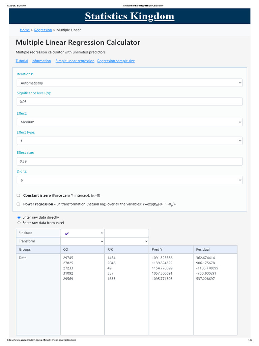Click predicted value 1091.325586

[162, 258]
